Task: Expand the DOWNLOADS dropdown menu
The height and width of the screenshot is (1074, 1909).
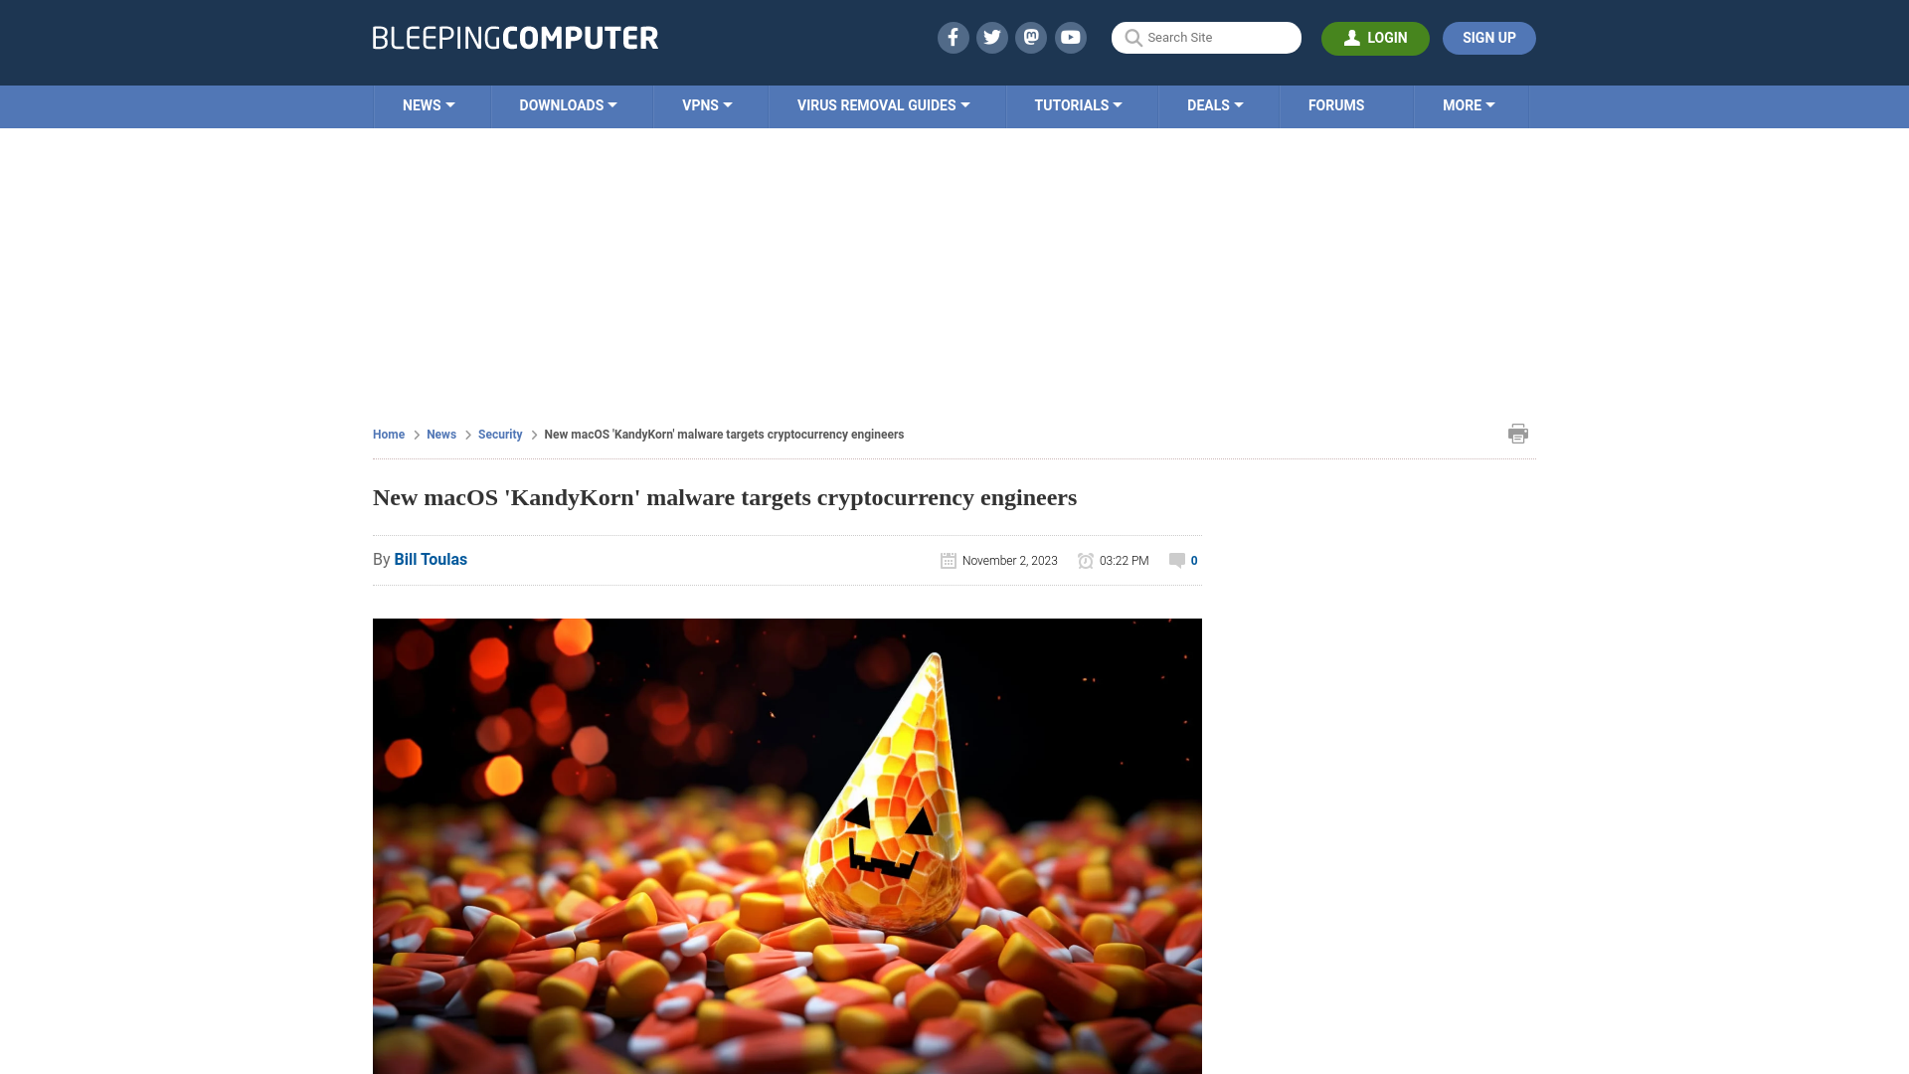Action: [x=568, y=106]
